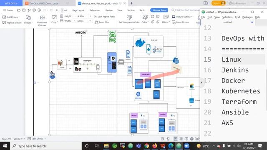Click Replace picture button
The width and height of the screenshot is (267, 150).
(12, 22)
